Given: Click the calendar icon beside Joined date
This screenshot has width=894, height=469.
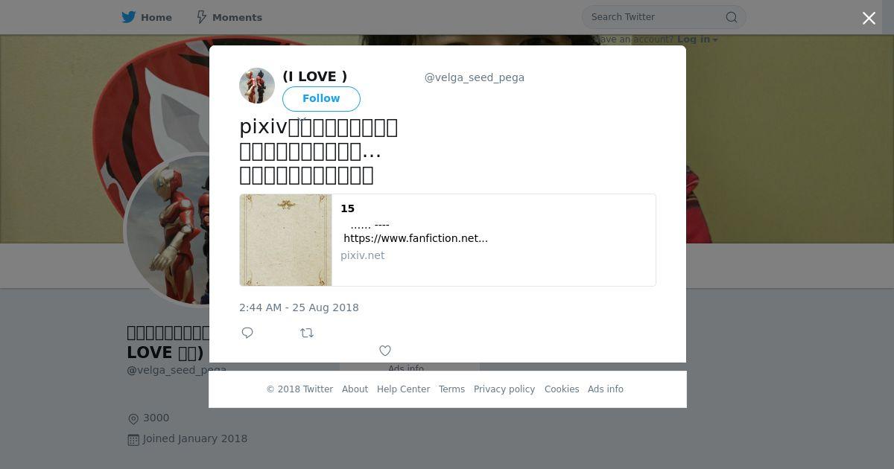Looking at the screenshot, I should coord(133,440).
